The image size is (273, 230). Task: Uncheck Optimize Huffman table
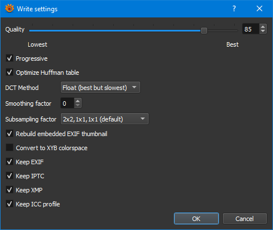(10, 73)
